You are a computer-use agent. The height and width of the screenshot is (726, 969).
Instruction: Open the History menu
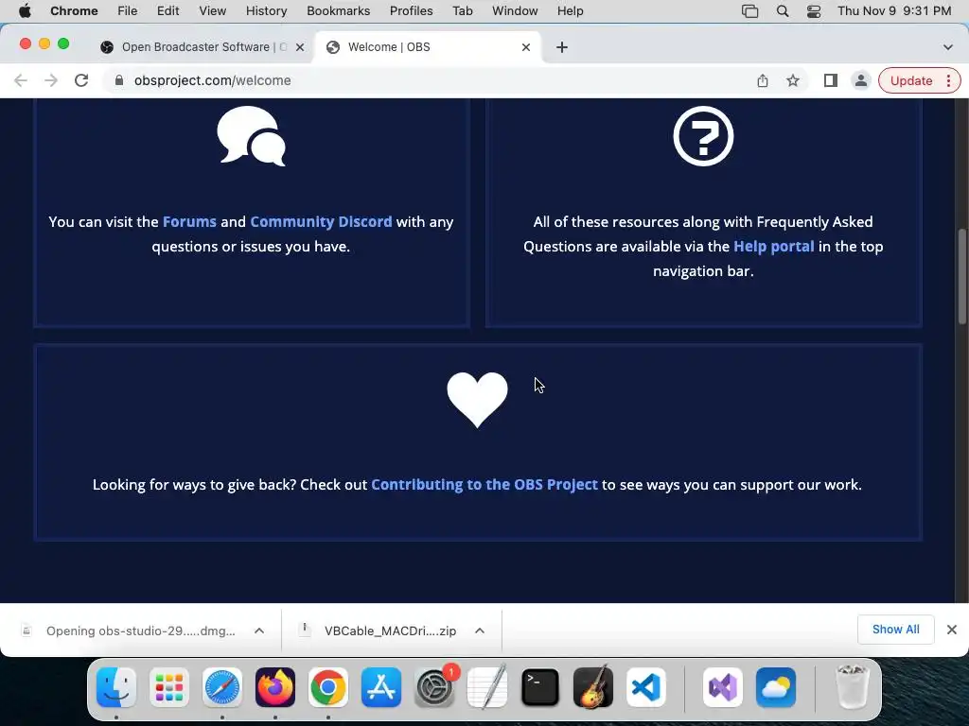266,11
